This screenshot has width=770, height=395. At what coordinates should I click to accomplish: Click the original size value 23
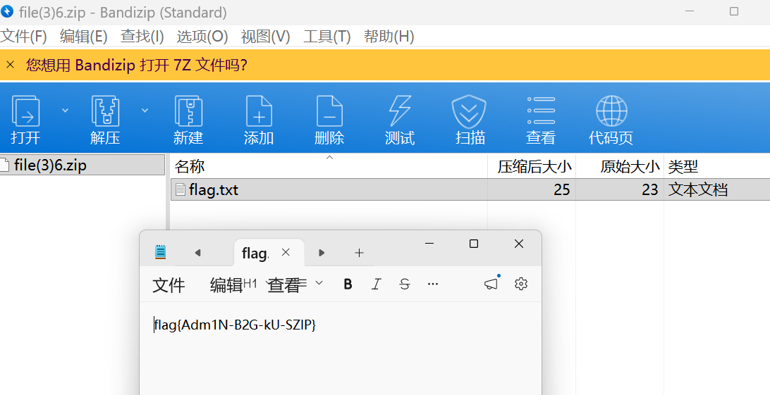point(649,189)
